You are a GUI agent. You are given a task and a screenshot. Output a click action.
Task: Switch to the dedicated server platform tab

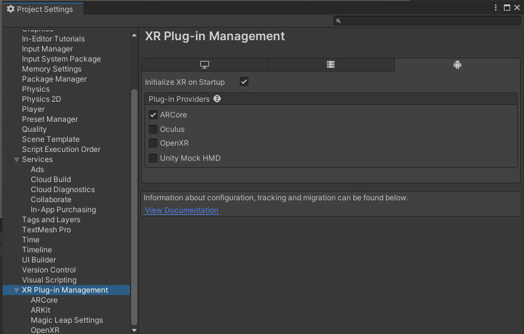point(331,65)
